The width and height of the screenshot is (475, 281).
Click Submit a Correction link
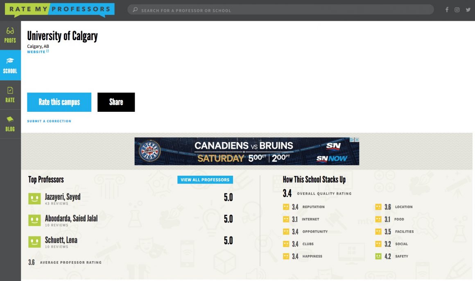point(49,121)
